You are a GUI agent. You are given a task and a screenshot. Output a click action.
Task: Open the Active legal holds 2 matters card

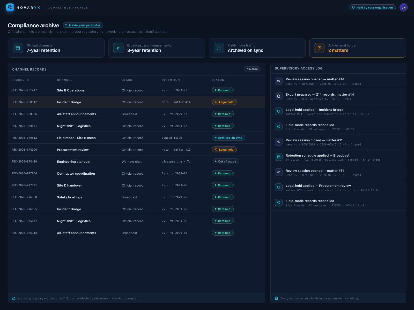[x=358, y=48]
